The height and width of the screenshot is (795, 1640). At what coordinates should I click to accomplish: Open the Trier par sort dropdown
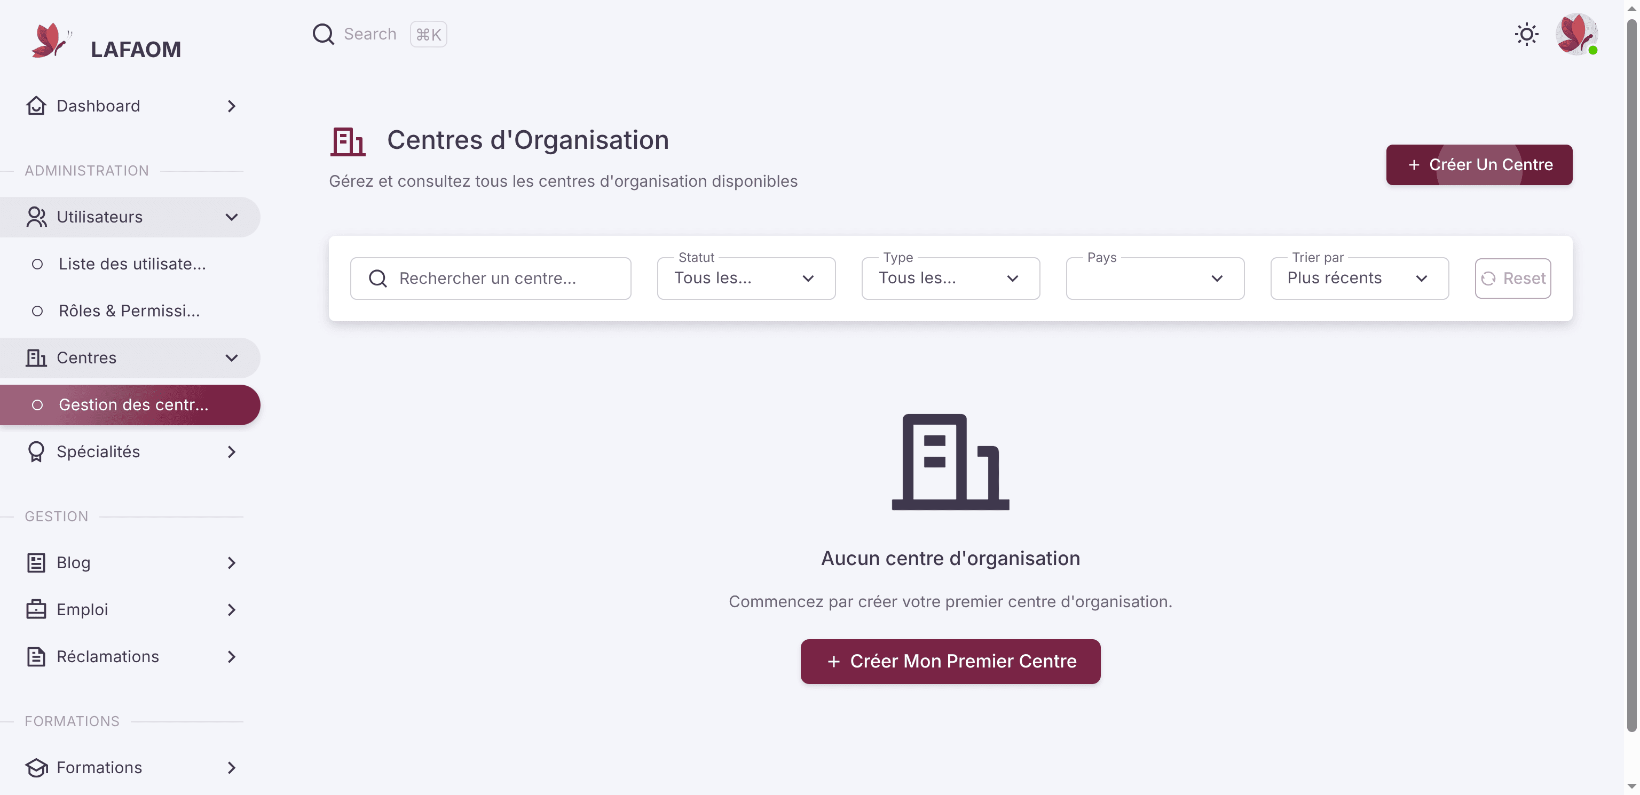(x=1359, y=278)
